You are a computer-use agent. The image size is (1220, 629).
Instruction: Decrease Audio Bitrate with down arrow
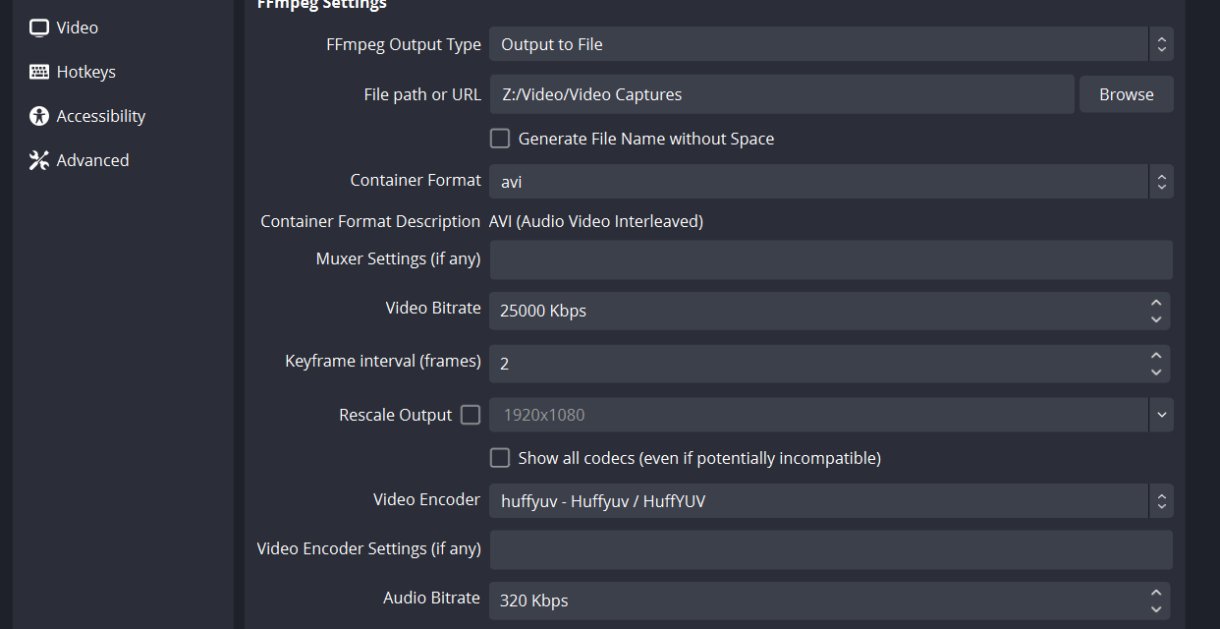1156,608
